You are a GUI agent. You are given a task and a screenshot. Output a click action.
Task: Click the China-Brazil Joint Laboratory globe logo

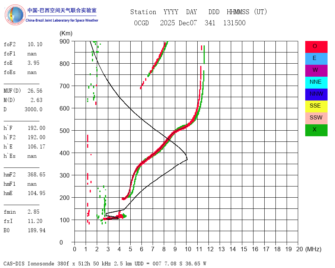pyautogui.click(x=15, y=15)
